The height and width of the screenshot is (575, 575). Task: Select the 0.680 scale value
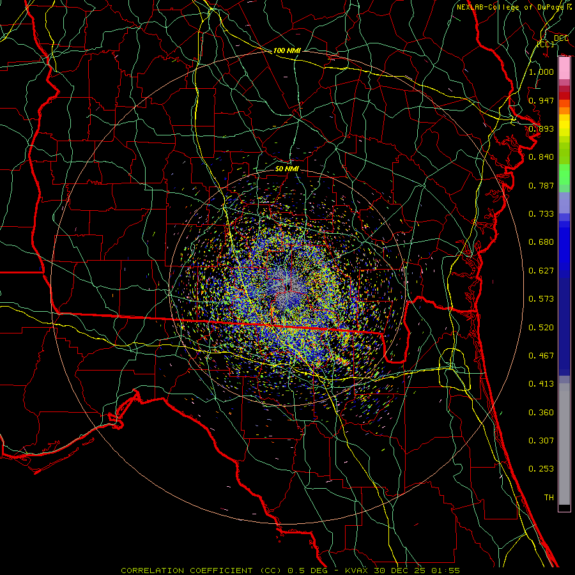point(541,242)
